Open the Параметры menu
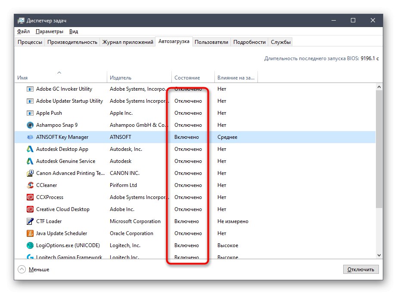This screenshot has width=397, height=294. point(50,31)
